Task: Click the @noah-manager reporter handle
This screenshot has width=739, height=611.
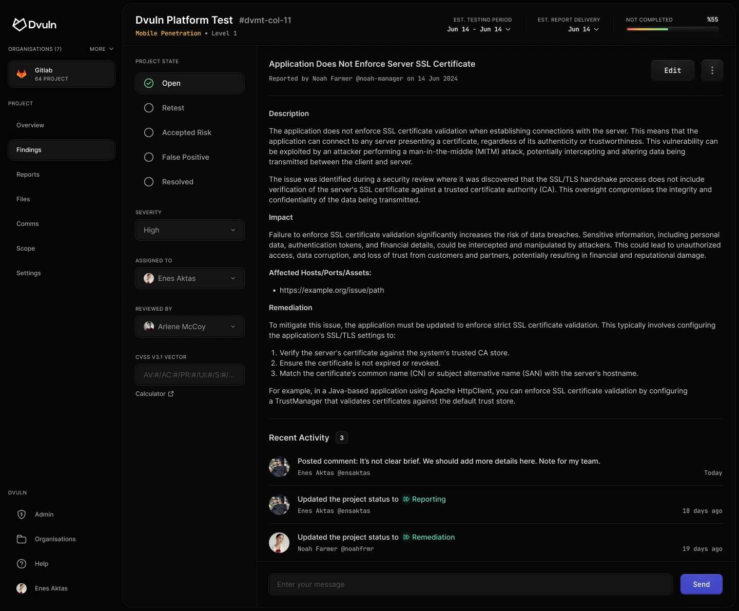Action: 379,79
